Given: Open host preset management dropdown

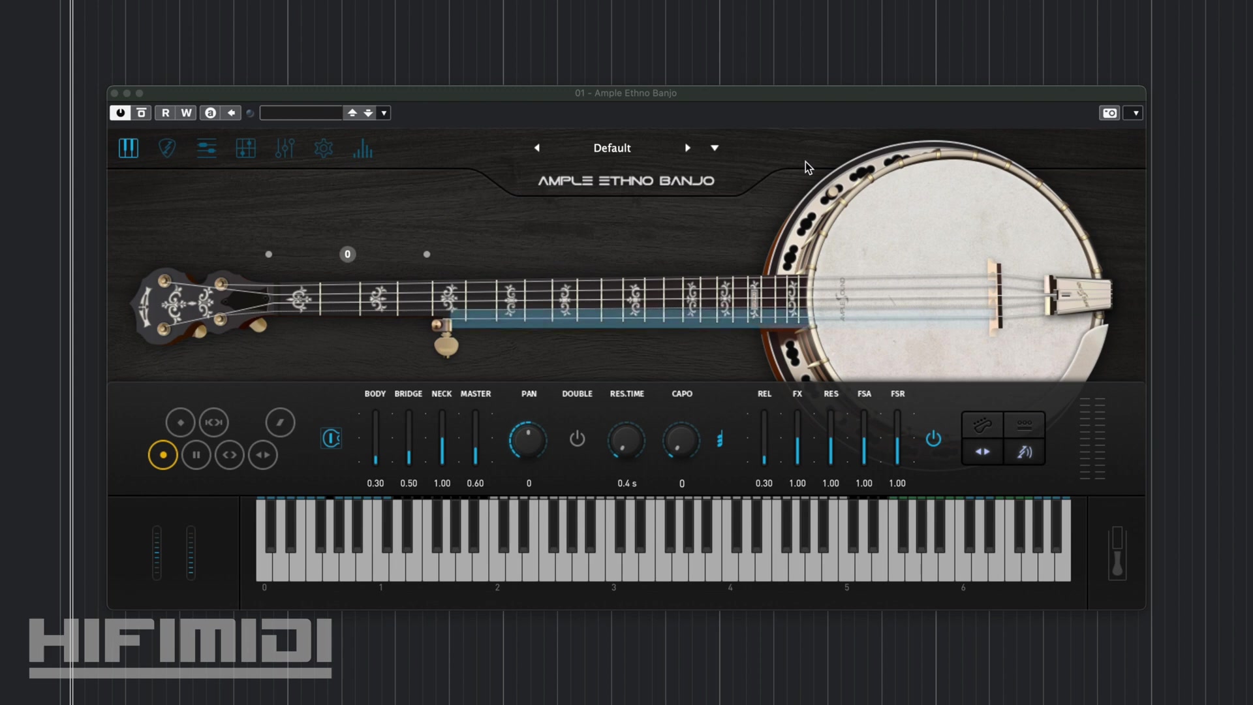Looking at the screenshot, I should (x=384, y=113).
